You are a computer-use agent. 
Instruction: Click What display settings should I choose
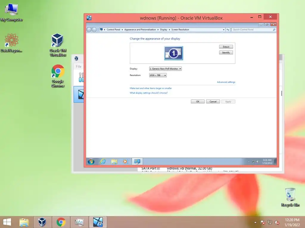coord(149,93)
